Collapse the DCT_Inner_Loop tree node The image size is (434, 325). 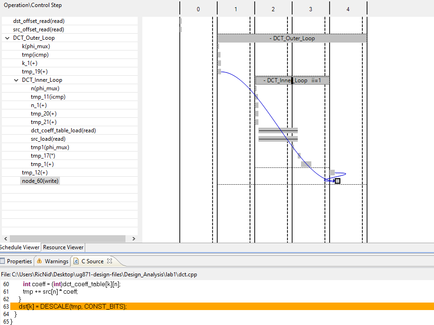pyautogui.click(x=16, y=80)
